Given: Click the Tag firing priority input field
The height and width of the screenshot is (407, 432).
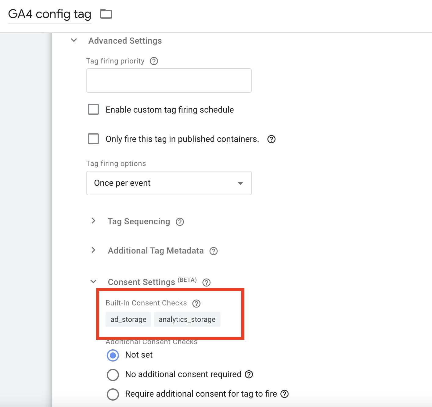Looking at the screenshot, I should pyautogui.click(x=169, y=81).
